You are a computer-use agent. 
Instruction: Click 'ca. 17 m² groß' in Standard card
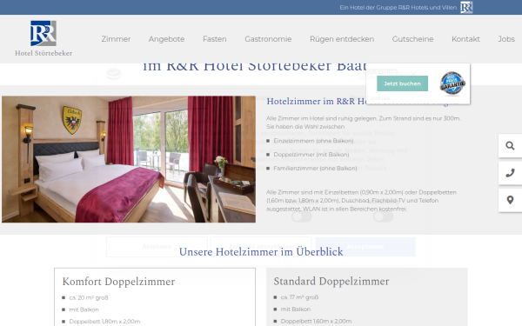click(x=299, y=297)
